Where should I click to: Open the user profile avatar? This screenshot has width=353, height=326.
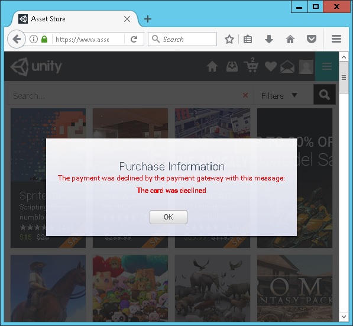pos(306,67)
